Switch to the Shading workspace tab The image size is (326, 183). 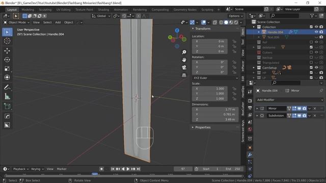tap(103, 10)
